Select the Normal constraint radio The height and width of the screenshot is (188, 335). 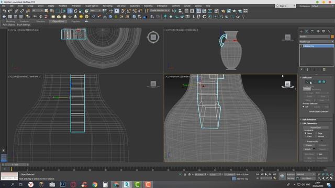click(x=316, y=136)
